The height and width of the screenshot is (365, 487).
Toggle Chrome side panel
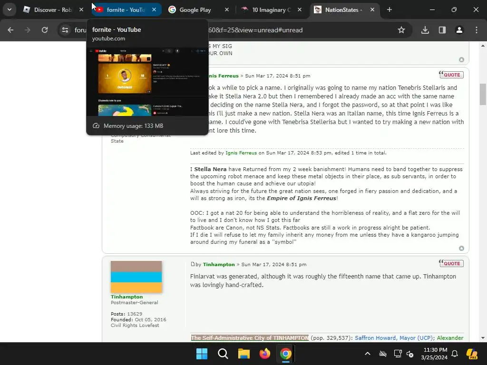coord(442,30)
